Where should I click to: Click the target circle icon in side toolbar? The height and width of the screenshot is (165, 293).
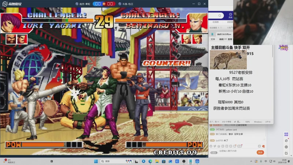[286, 147]
